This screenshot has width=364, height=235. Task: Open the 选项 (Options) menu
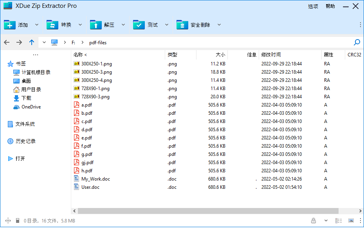coord(313,6)
